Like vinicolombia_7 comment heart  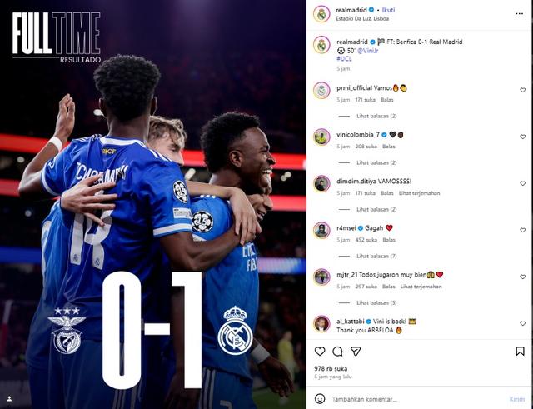pos(522,137)
